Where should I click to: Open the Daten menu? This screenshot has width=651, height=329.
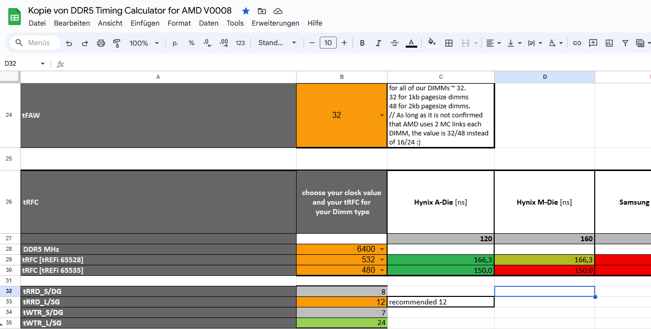pyautogui.click(x=209, y=23)
